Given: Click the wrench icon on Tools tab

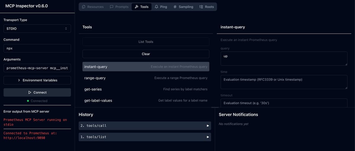Looking at the screenshot, I should pos(136,7).
